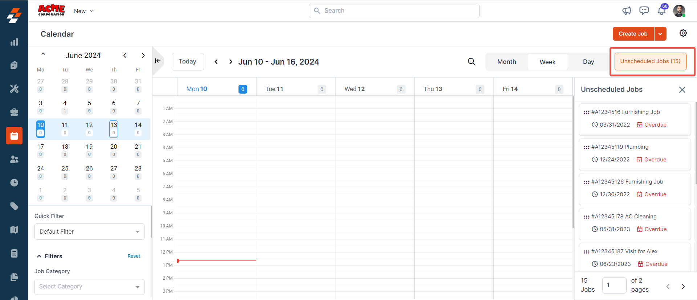Open the announcements megaphone icon
The height and width of the screenshot is (300, 697).
(x=627, y=11)
